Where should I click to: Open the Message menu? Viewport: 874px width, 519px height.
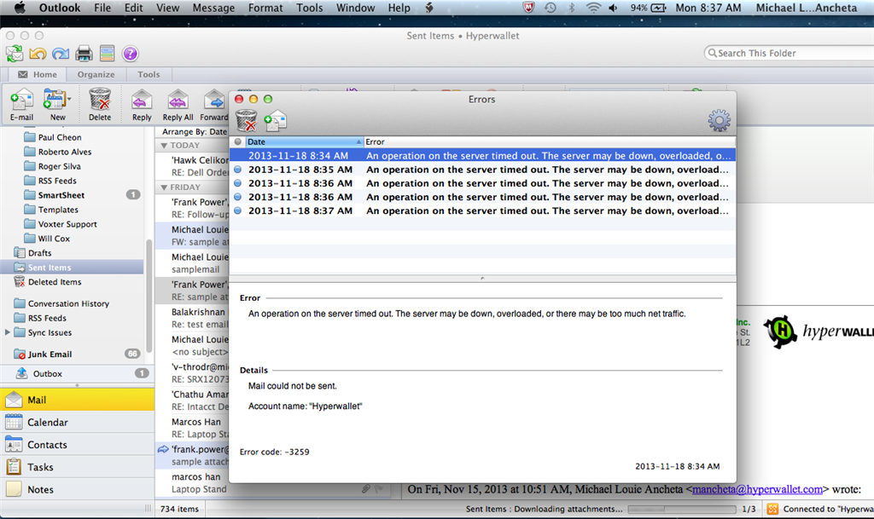pyautogui.click(x=213, y=8)
